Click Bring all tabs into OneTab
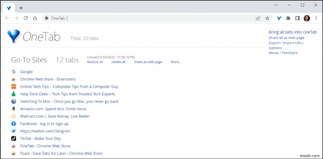Viewport: 323px width, 159px height. (293, 32)
